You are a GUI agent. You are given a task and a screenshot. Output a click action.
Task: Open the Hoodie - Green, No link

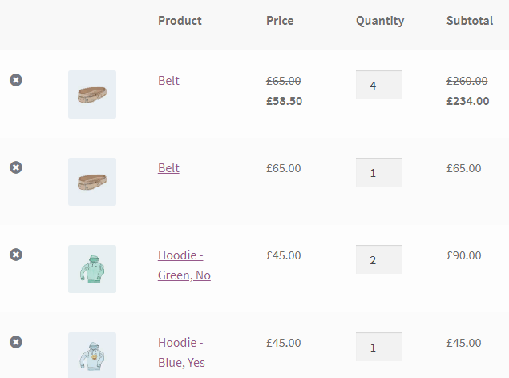[x=184, y=265]
